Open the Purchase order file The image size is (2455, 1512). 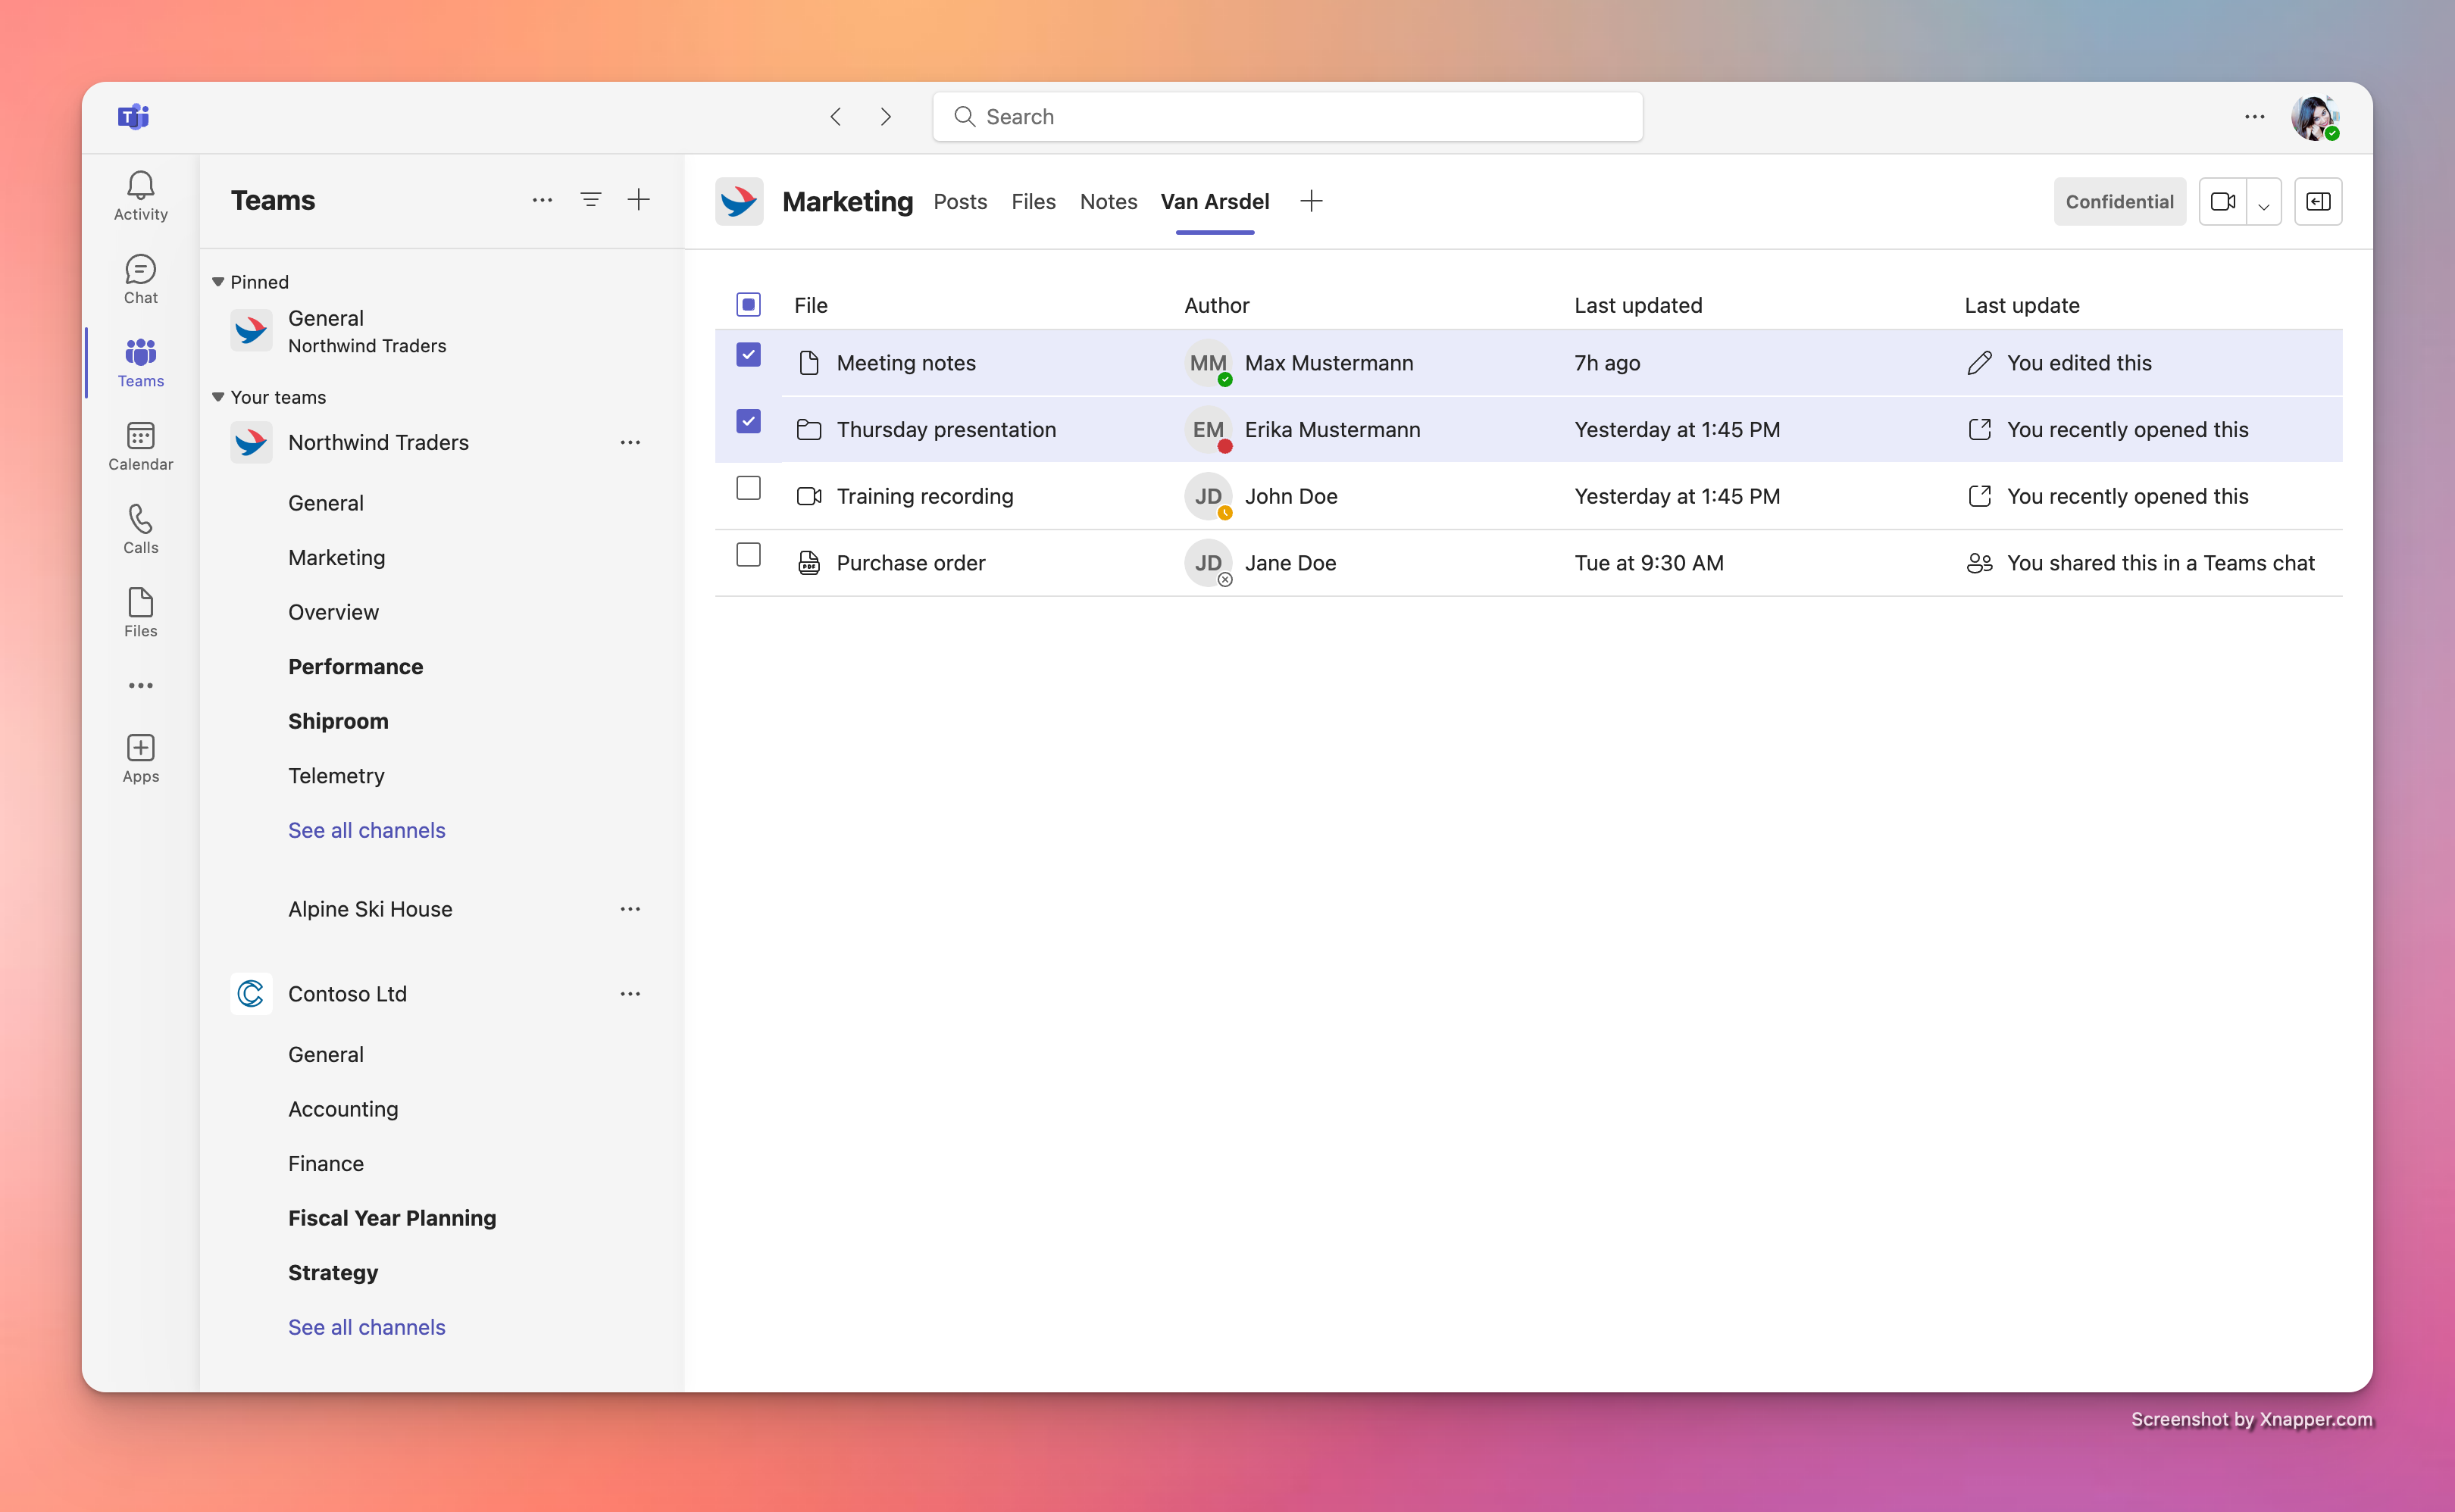[x=911, y=563]
